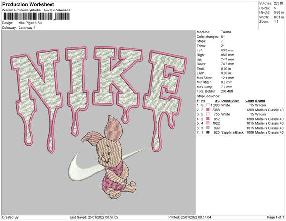Click the Stitches value '28318'
This screenshot has height=221, width=286.
pyautogui.click(x=278, y=3)
